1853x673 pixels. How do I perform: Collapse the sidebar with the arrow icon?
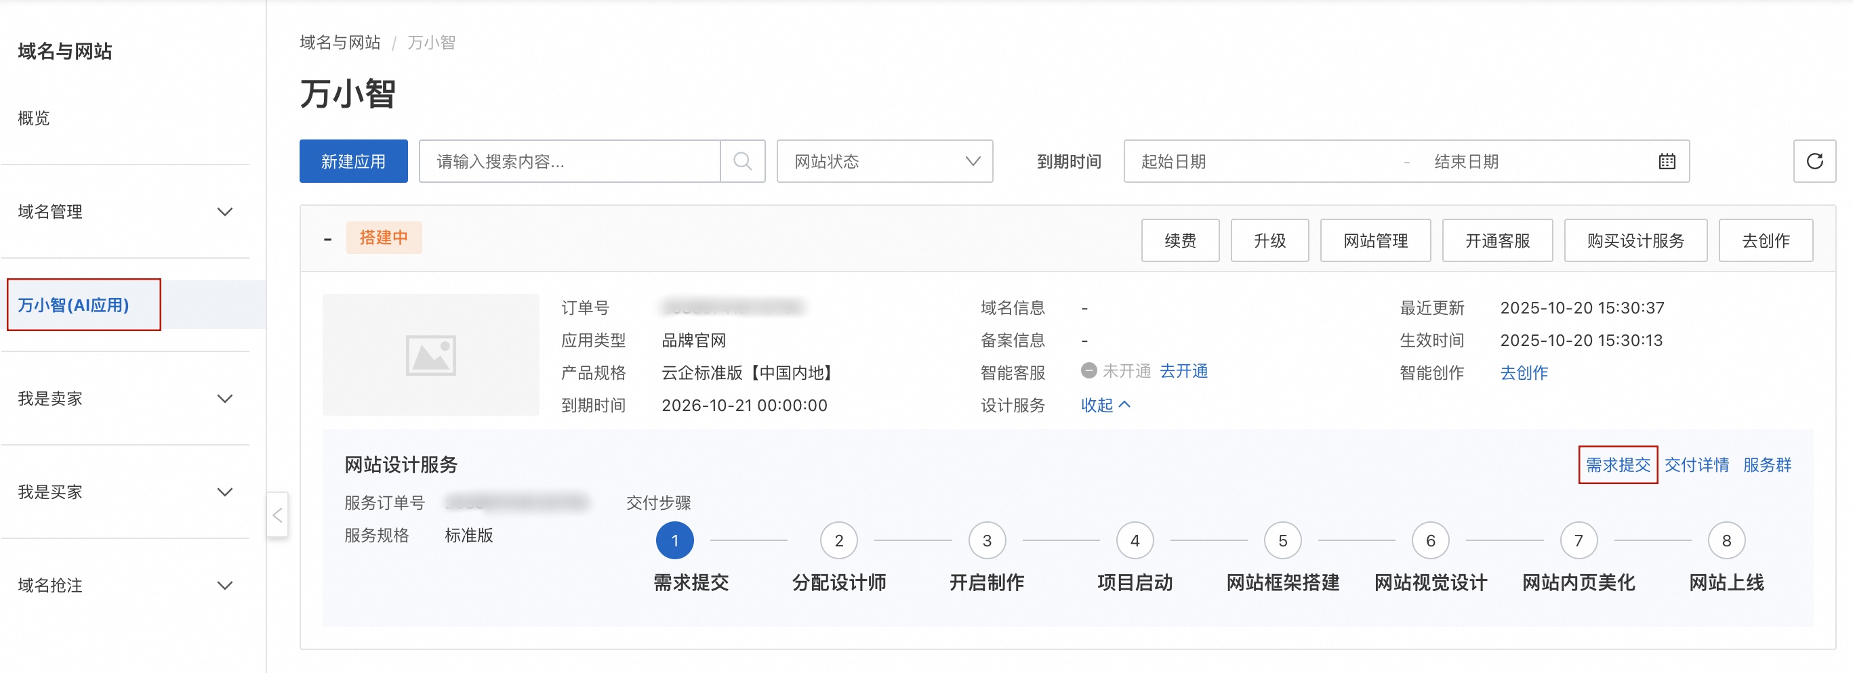[x=277, y=515]
